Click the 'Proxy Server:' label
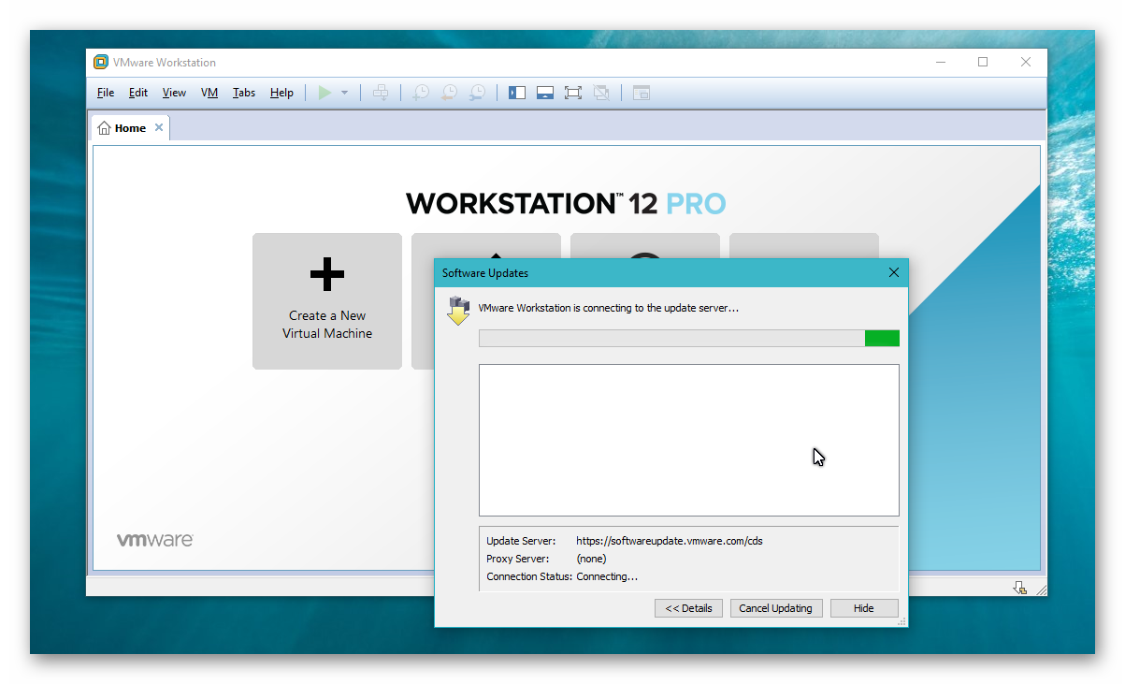The width and height of the screenshot is (1125, 684). coord(517,559)
